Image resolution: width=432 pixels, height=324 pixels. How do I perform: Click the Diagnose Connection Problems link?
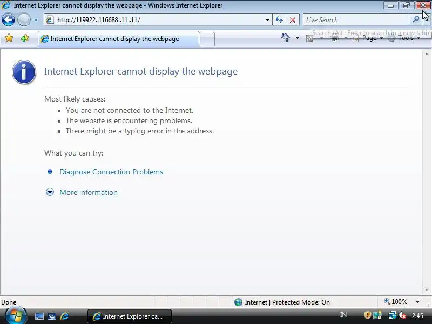111,172
